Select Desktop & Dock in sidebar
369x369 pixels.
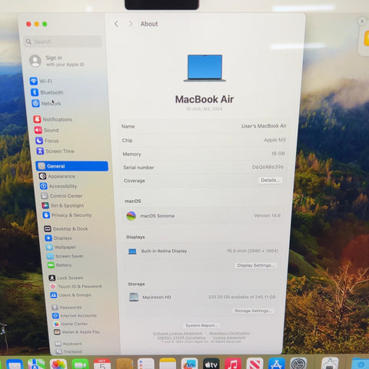(66, 228)
